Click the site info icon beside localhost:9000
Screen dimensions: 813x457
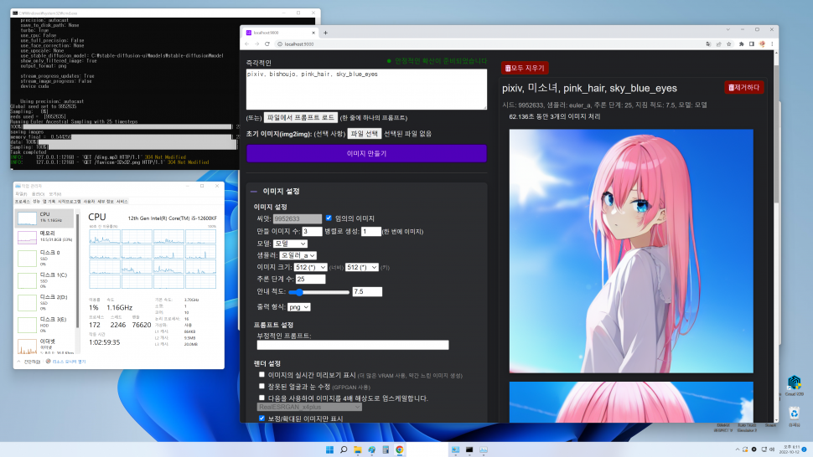[x=280, y=44]
